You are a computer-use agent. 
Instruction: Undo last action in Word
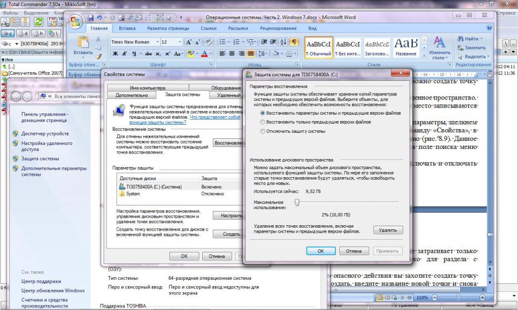[99, 18]
